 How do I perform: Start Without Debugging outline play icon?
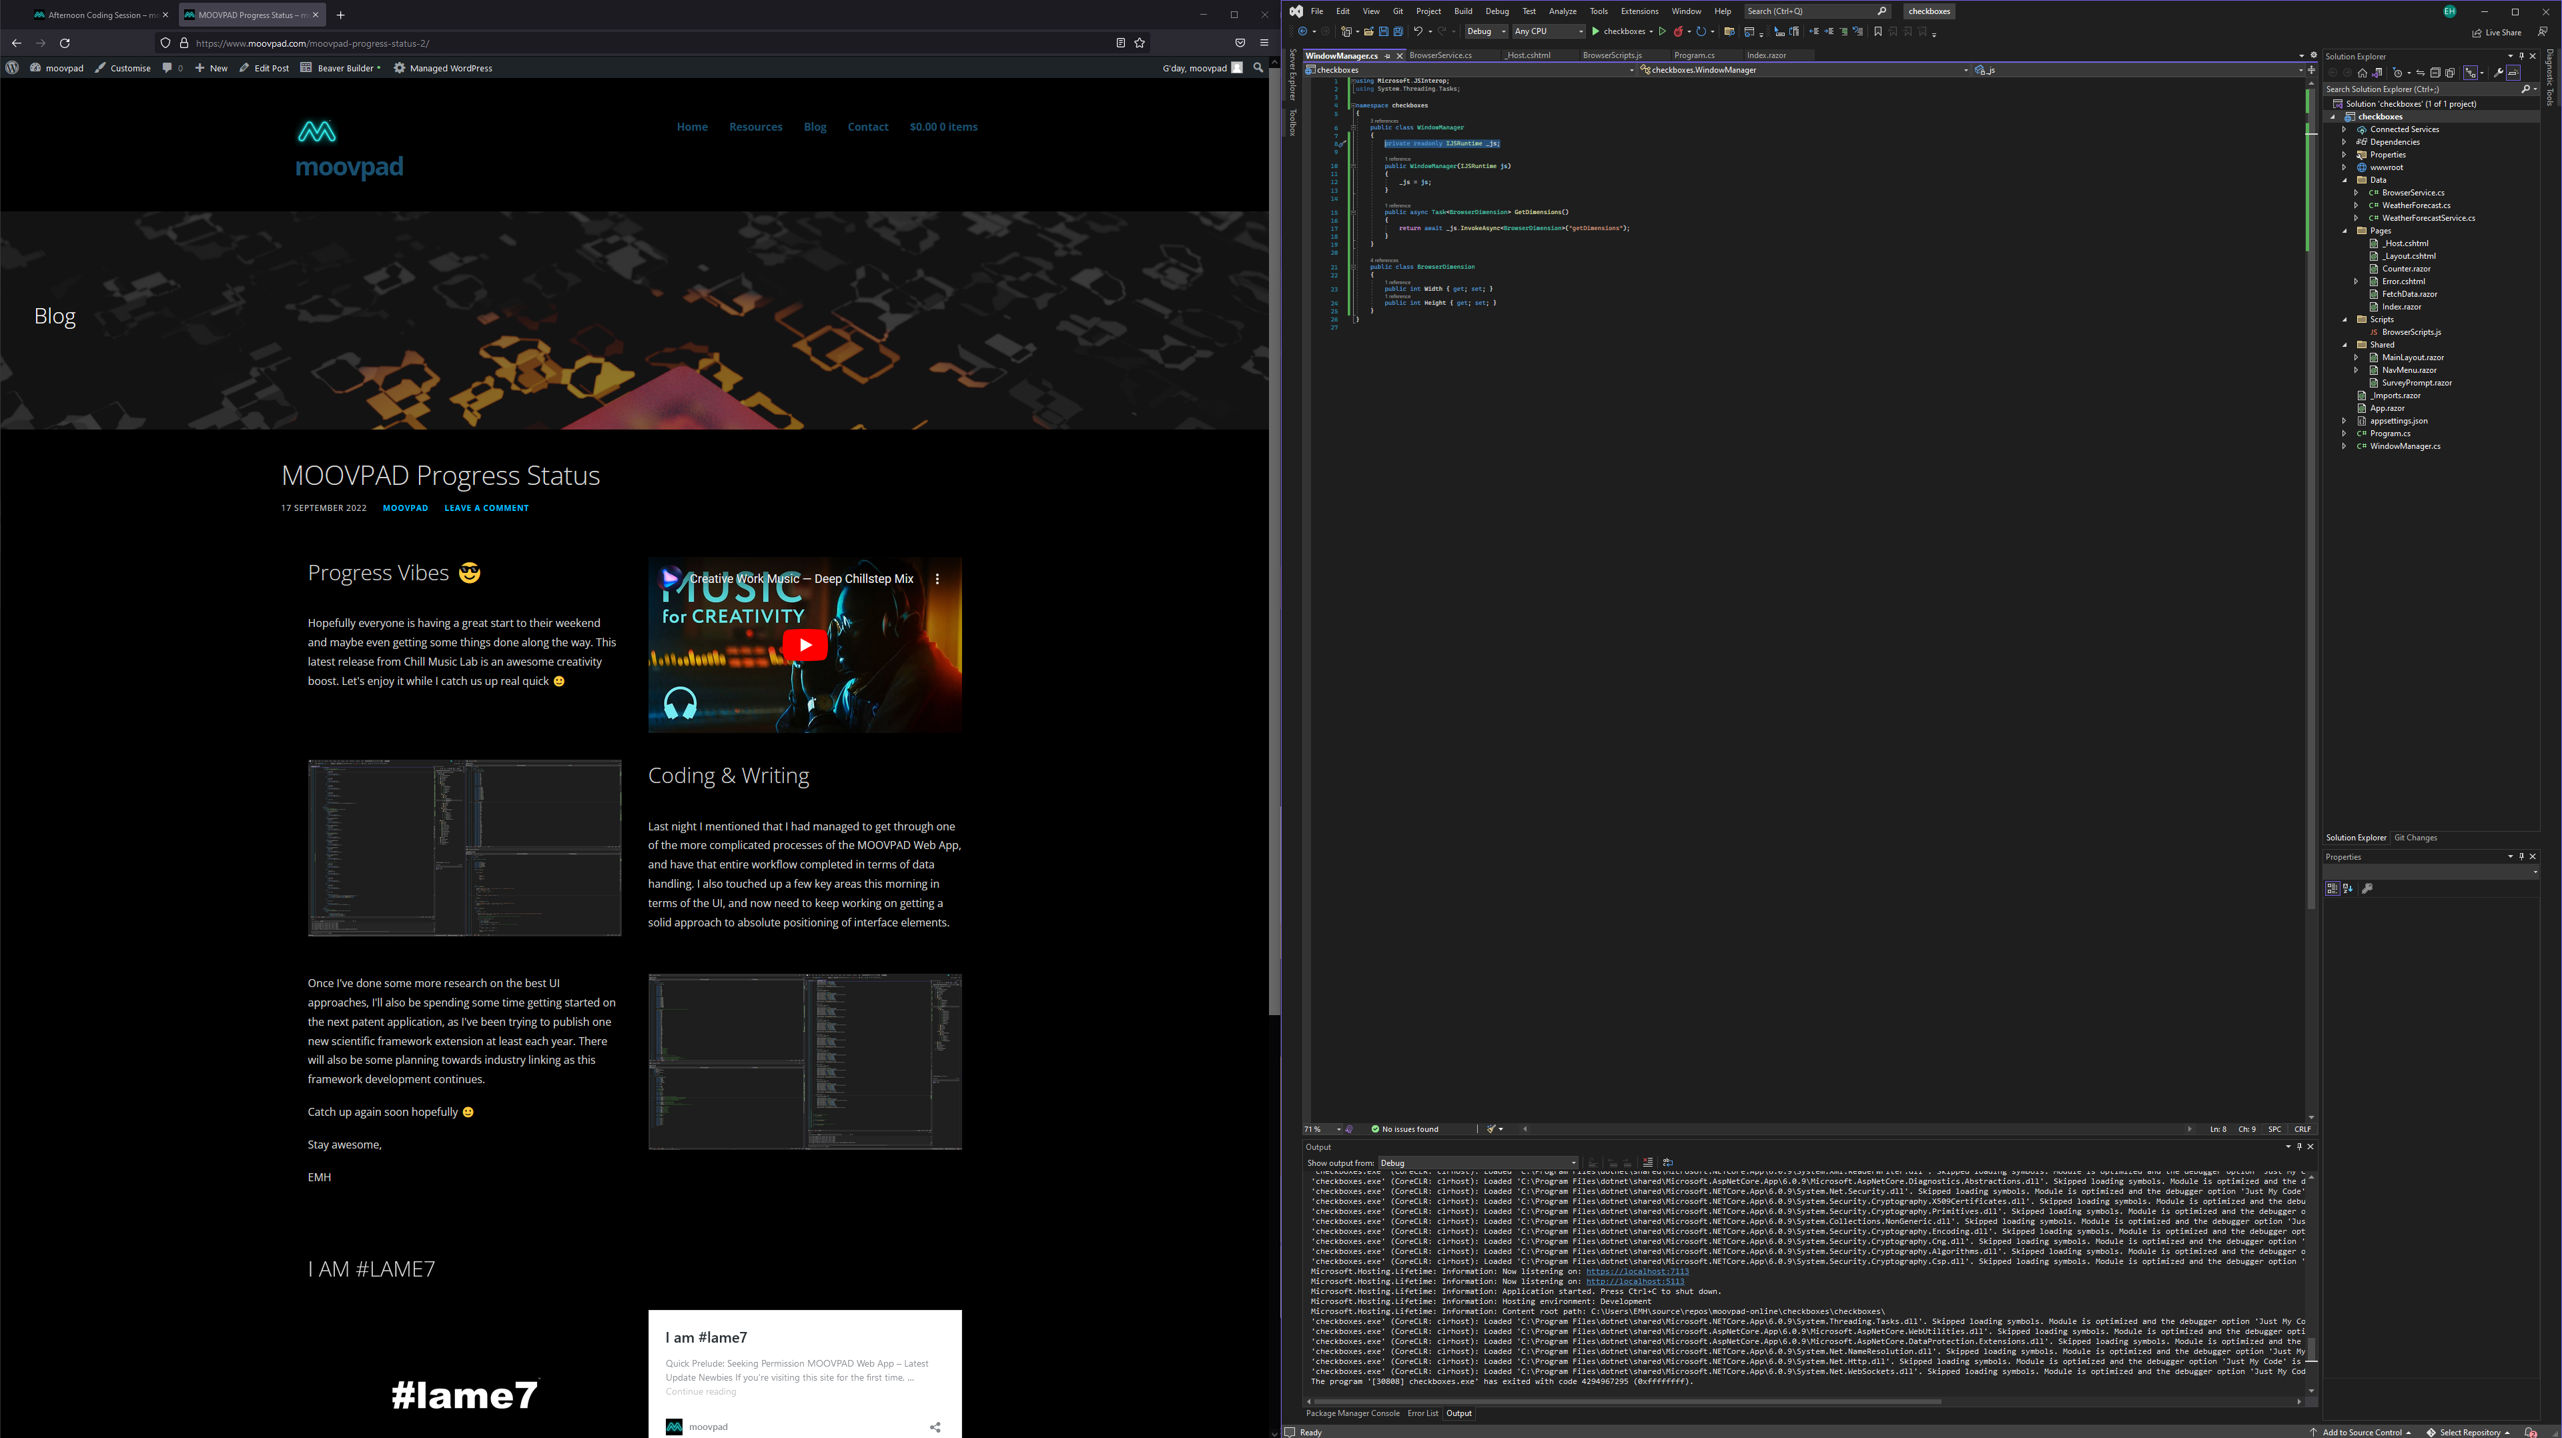tap(1663, 32)
